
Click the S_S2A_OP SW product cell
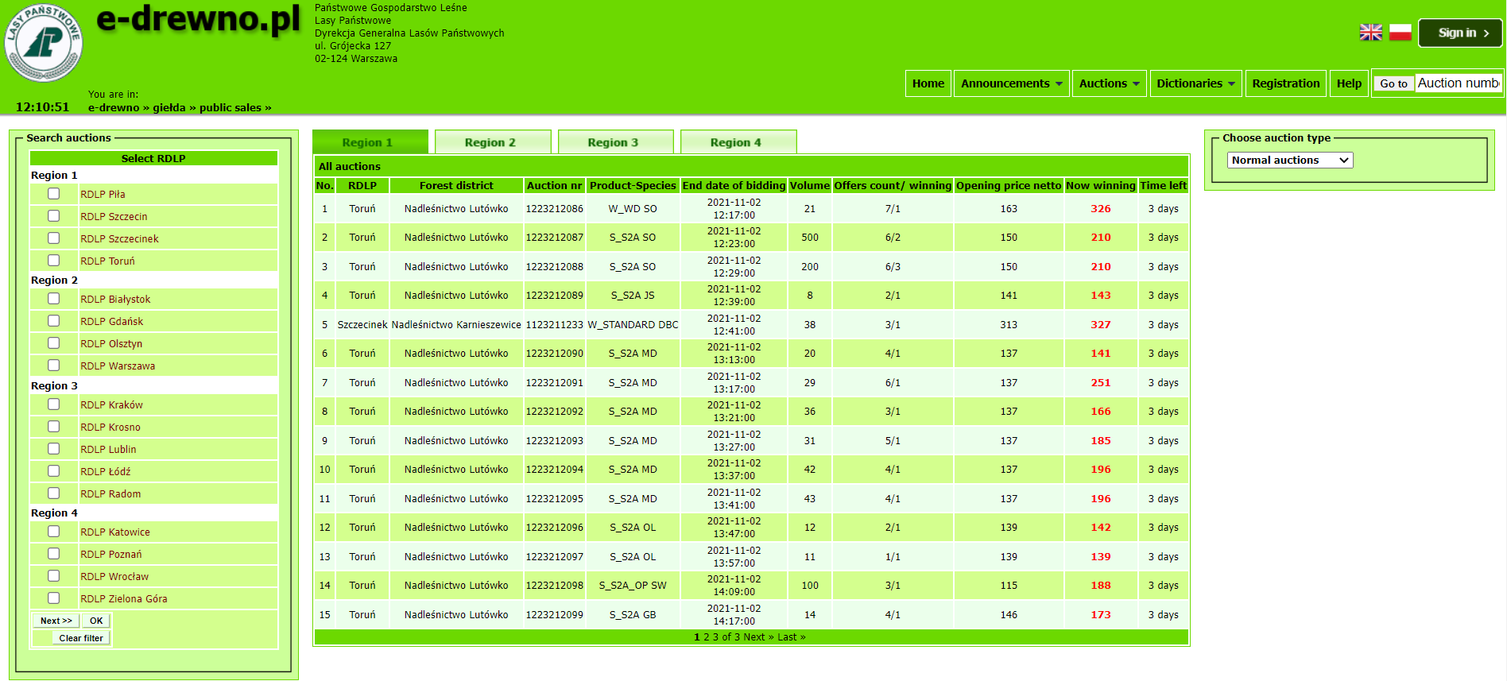tap(633, 586)
